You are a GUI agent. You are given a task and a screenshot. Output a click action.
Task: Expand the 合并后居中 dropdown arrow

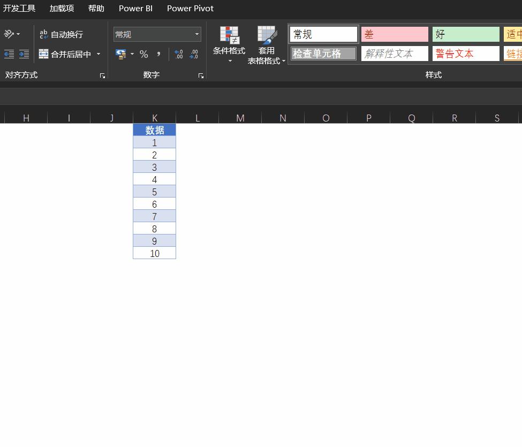(x=99, y=54)
